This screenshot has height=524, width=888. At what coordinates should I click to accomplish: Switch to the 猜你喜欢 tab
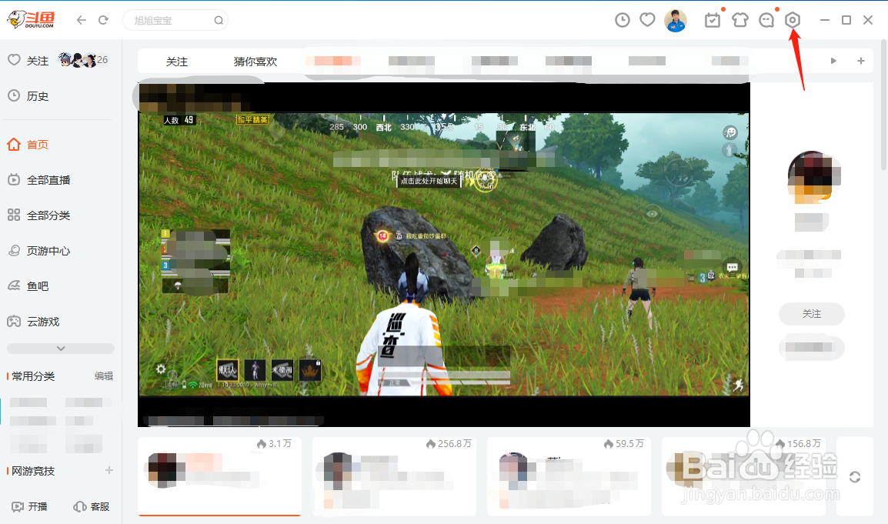[x=255, y=62]
